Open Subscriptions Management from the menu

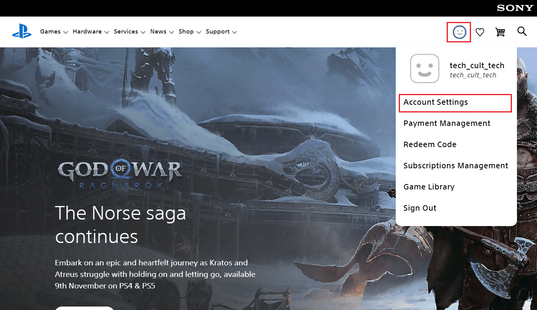[x=456, y=166]
